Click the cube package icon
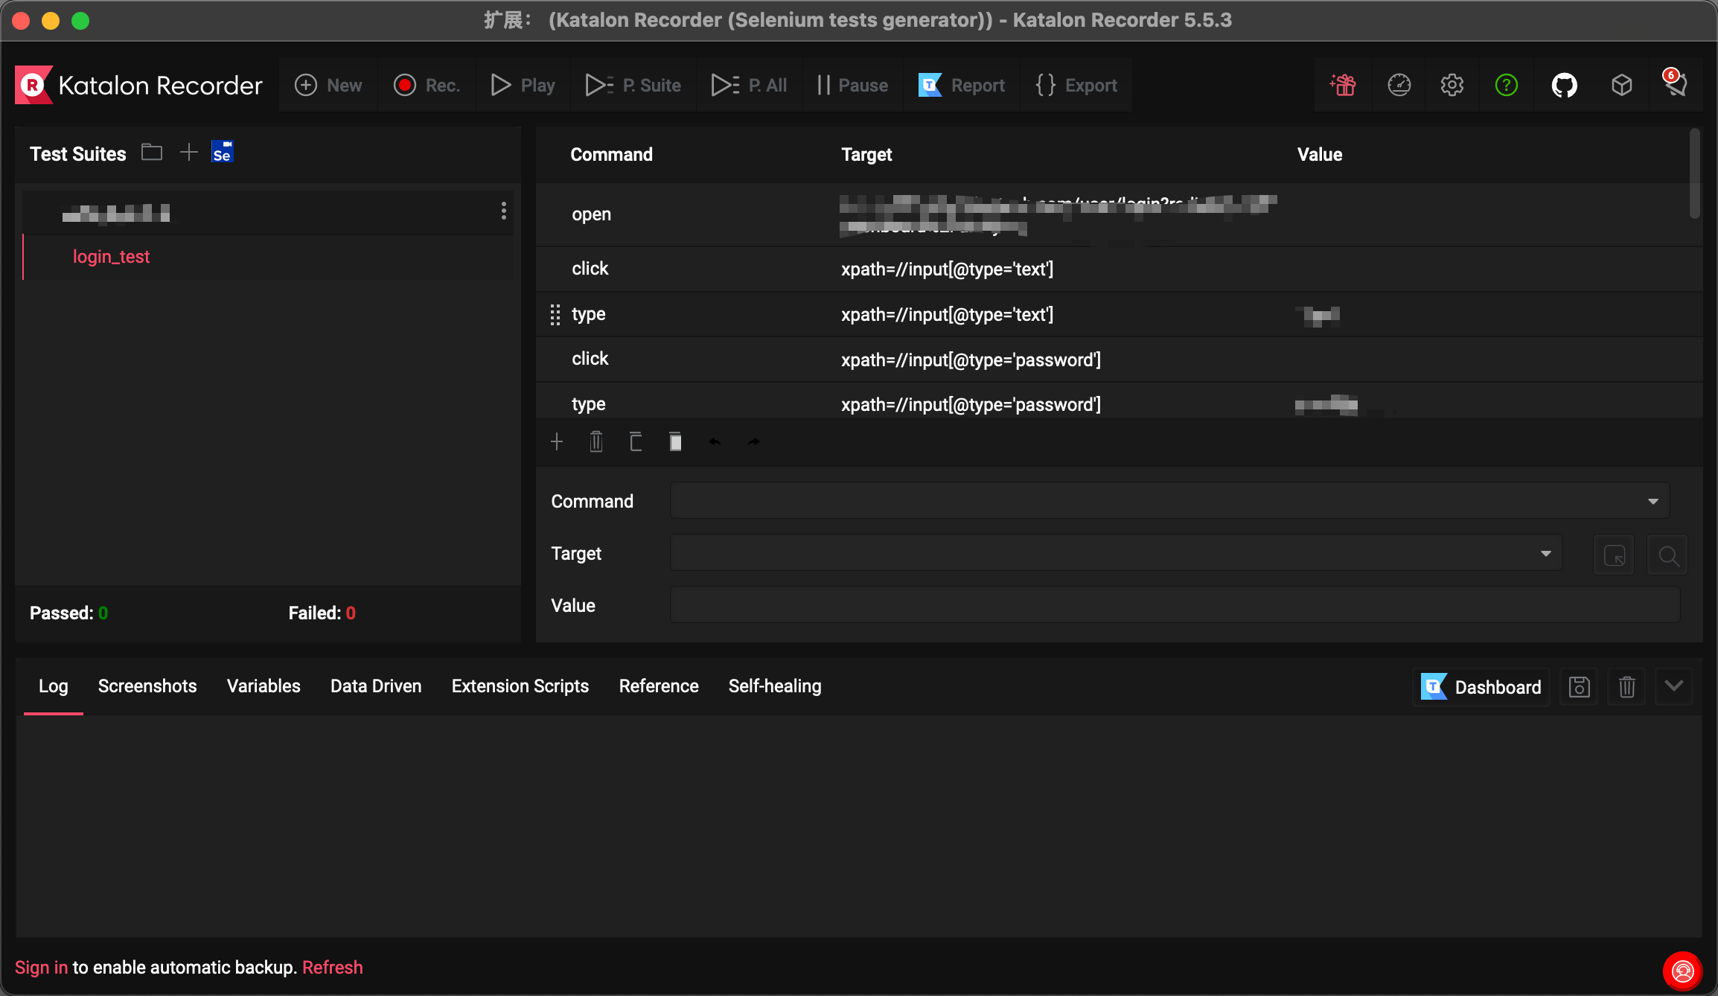The height and width of the screenshot is (996, 1718). click(x=1621, y=85)
